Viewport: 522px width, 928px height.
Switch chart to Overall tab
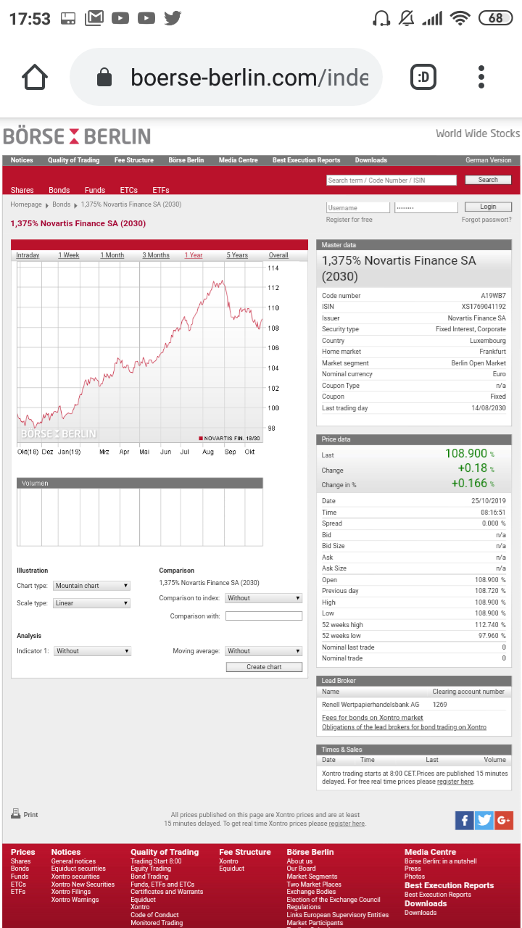coord(278,255)
